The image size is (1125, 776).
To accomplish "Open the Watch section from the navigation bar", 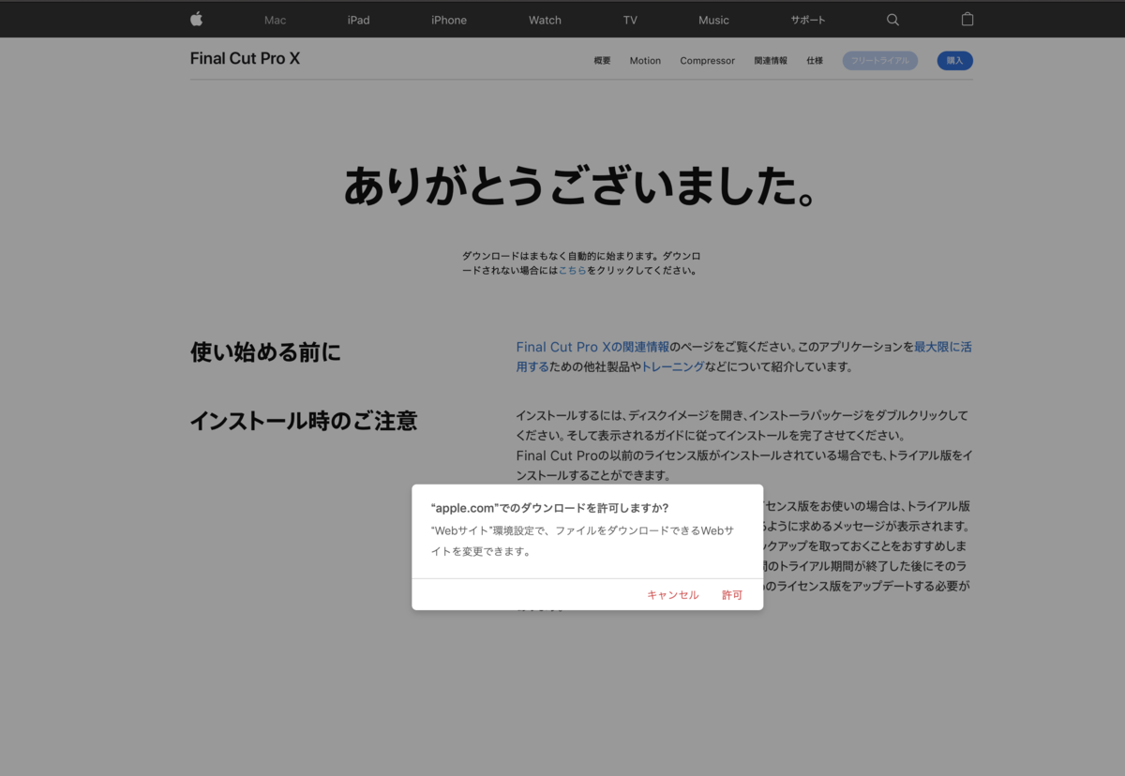I will coord(545,19).
